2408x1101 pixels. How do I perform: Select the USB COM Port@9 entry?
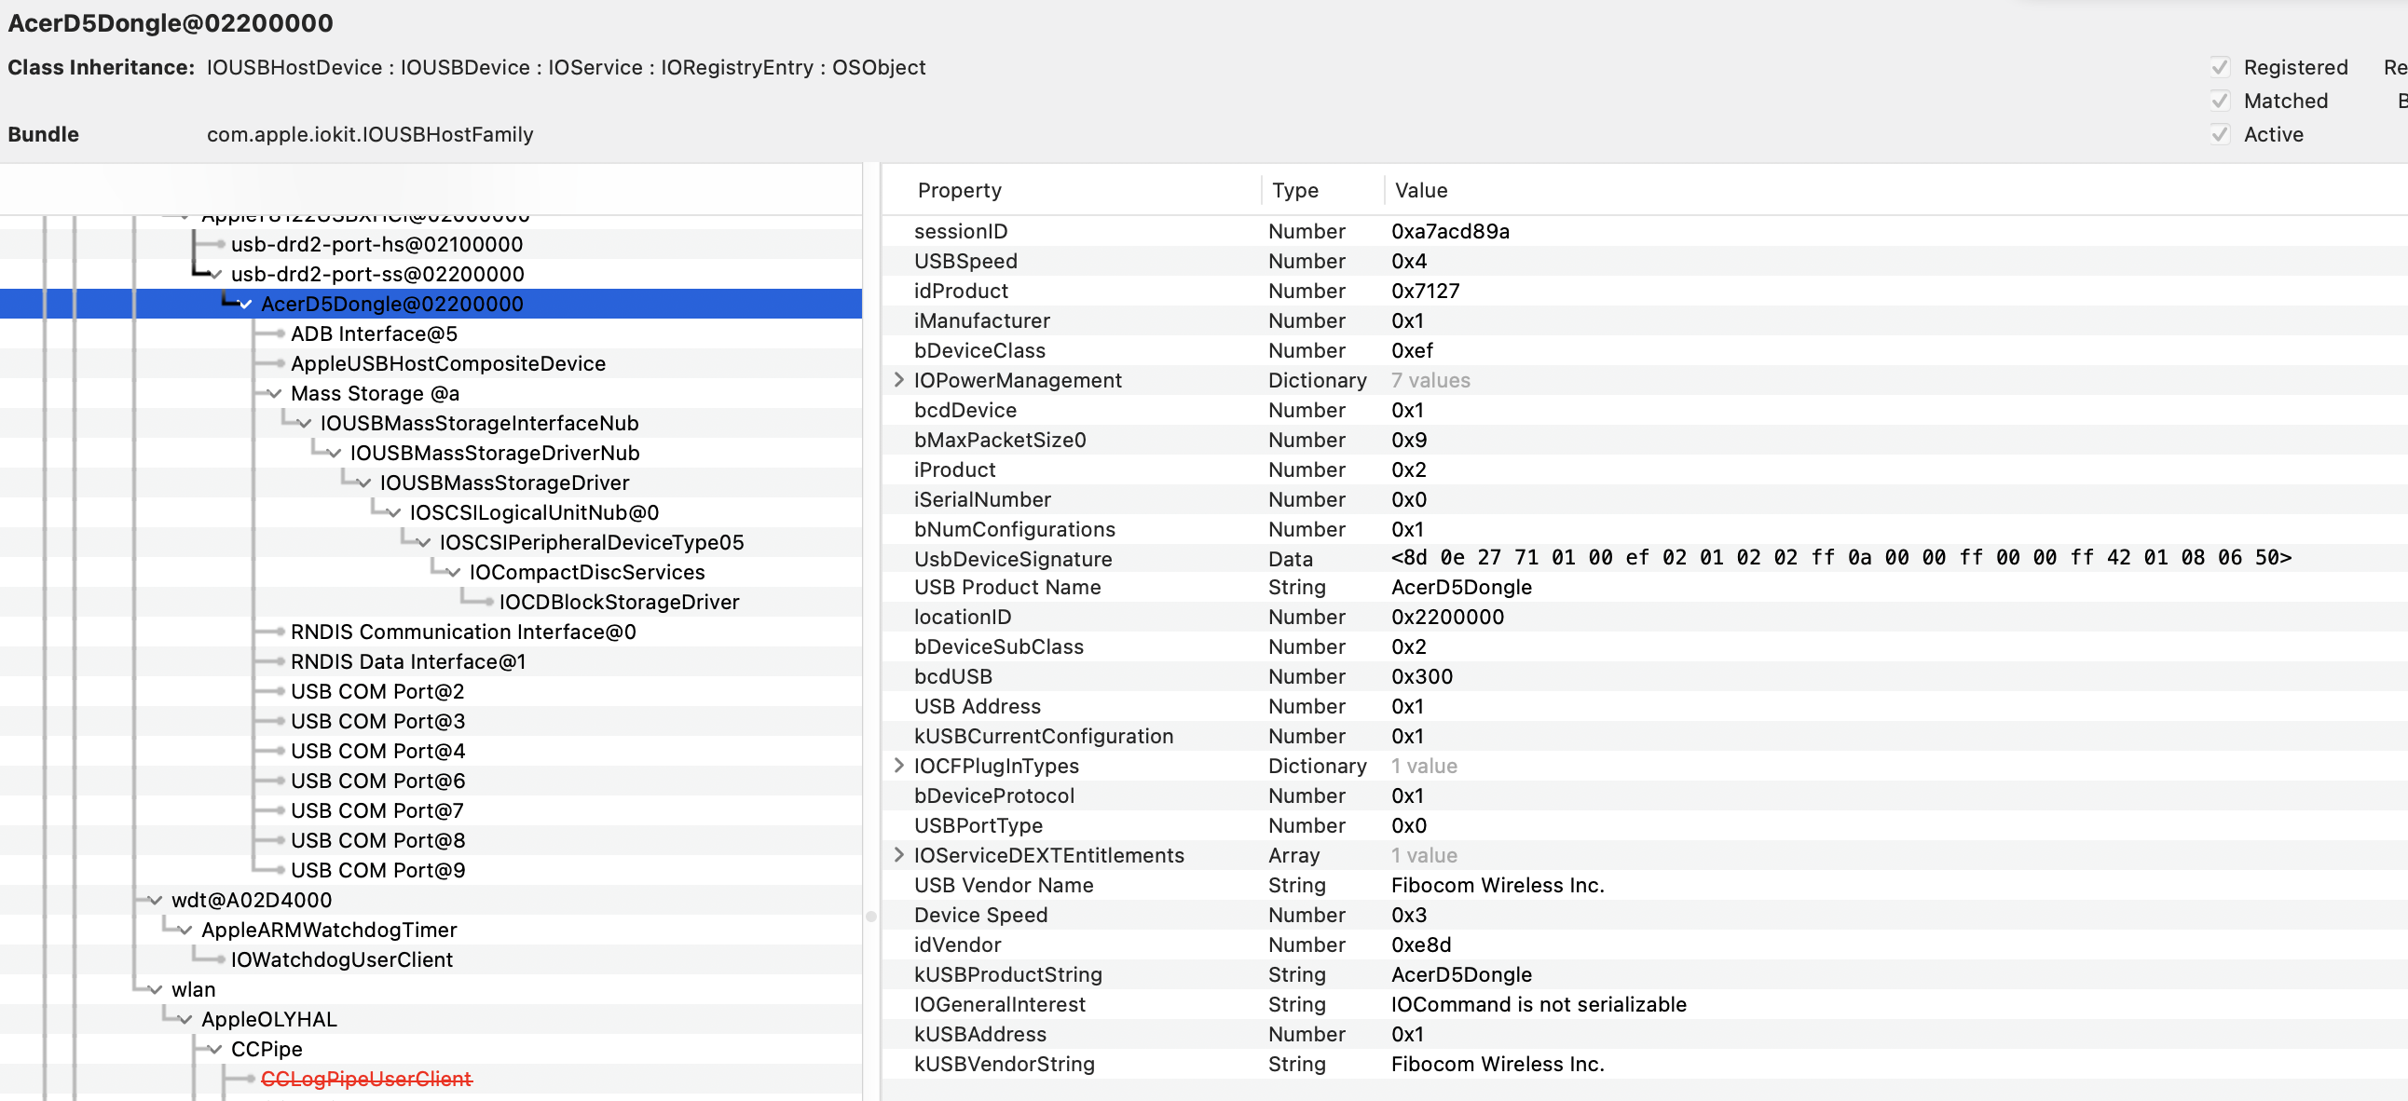click(376, 870)
